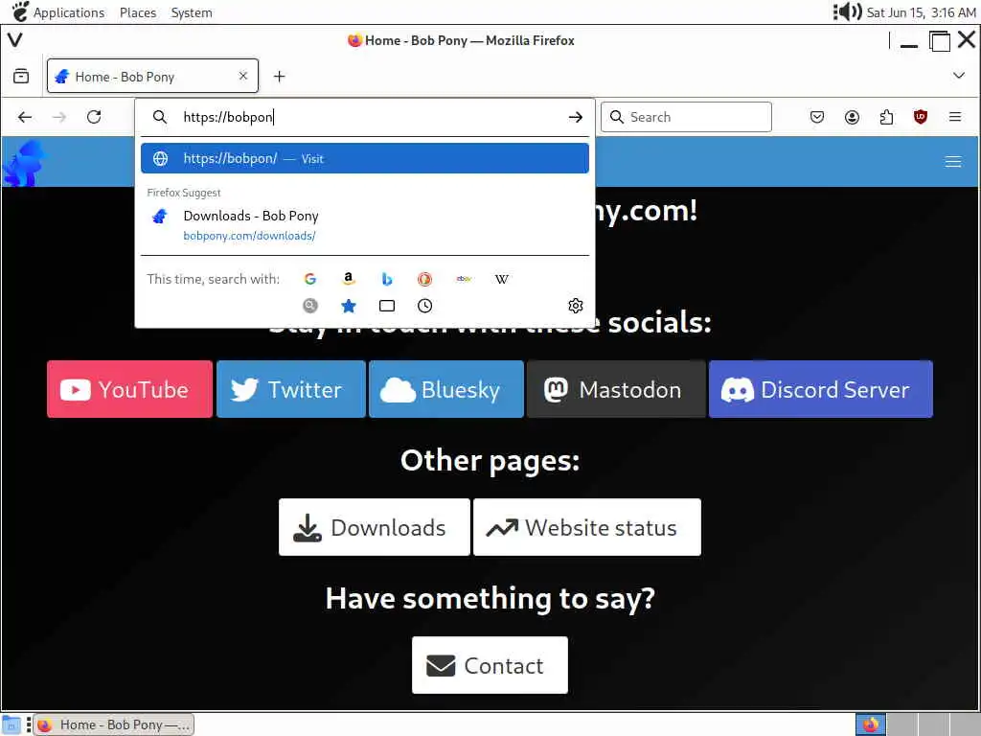Open the site hamburger menu
The width and height of the screenshot is (981, 736).
[953, 161]
